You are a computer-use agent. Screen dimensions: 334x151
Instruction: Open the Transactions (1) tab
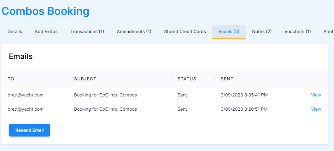[x=87, y=32]
